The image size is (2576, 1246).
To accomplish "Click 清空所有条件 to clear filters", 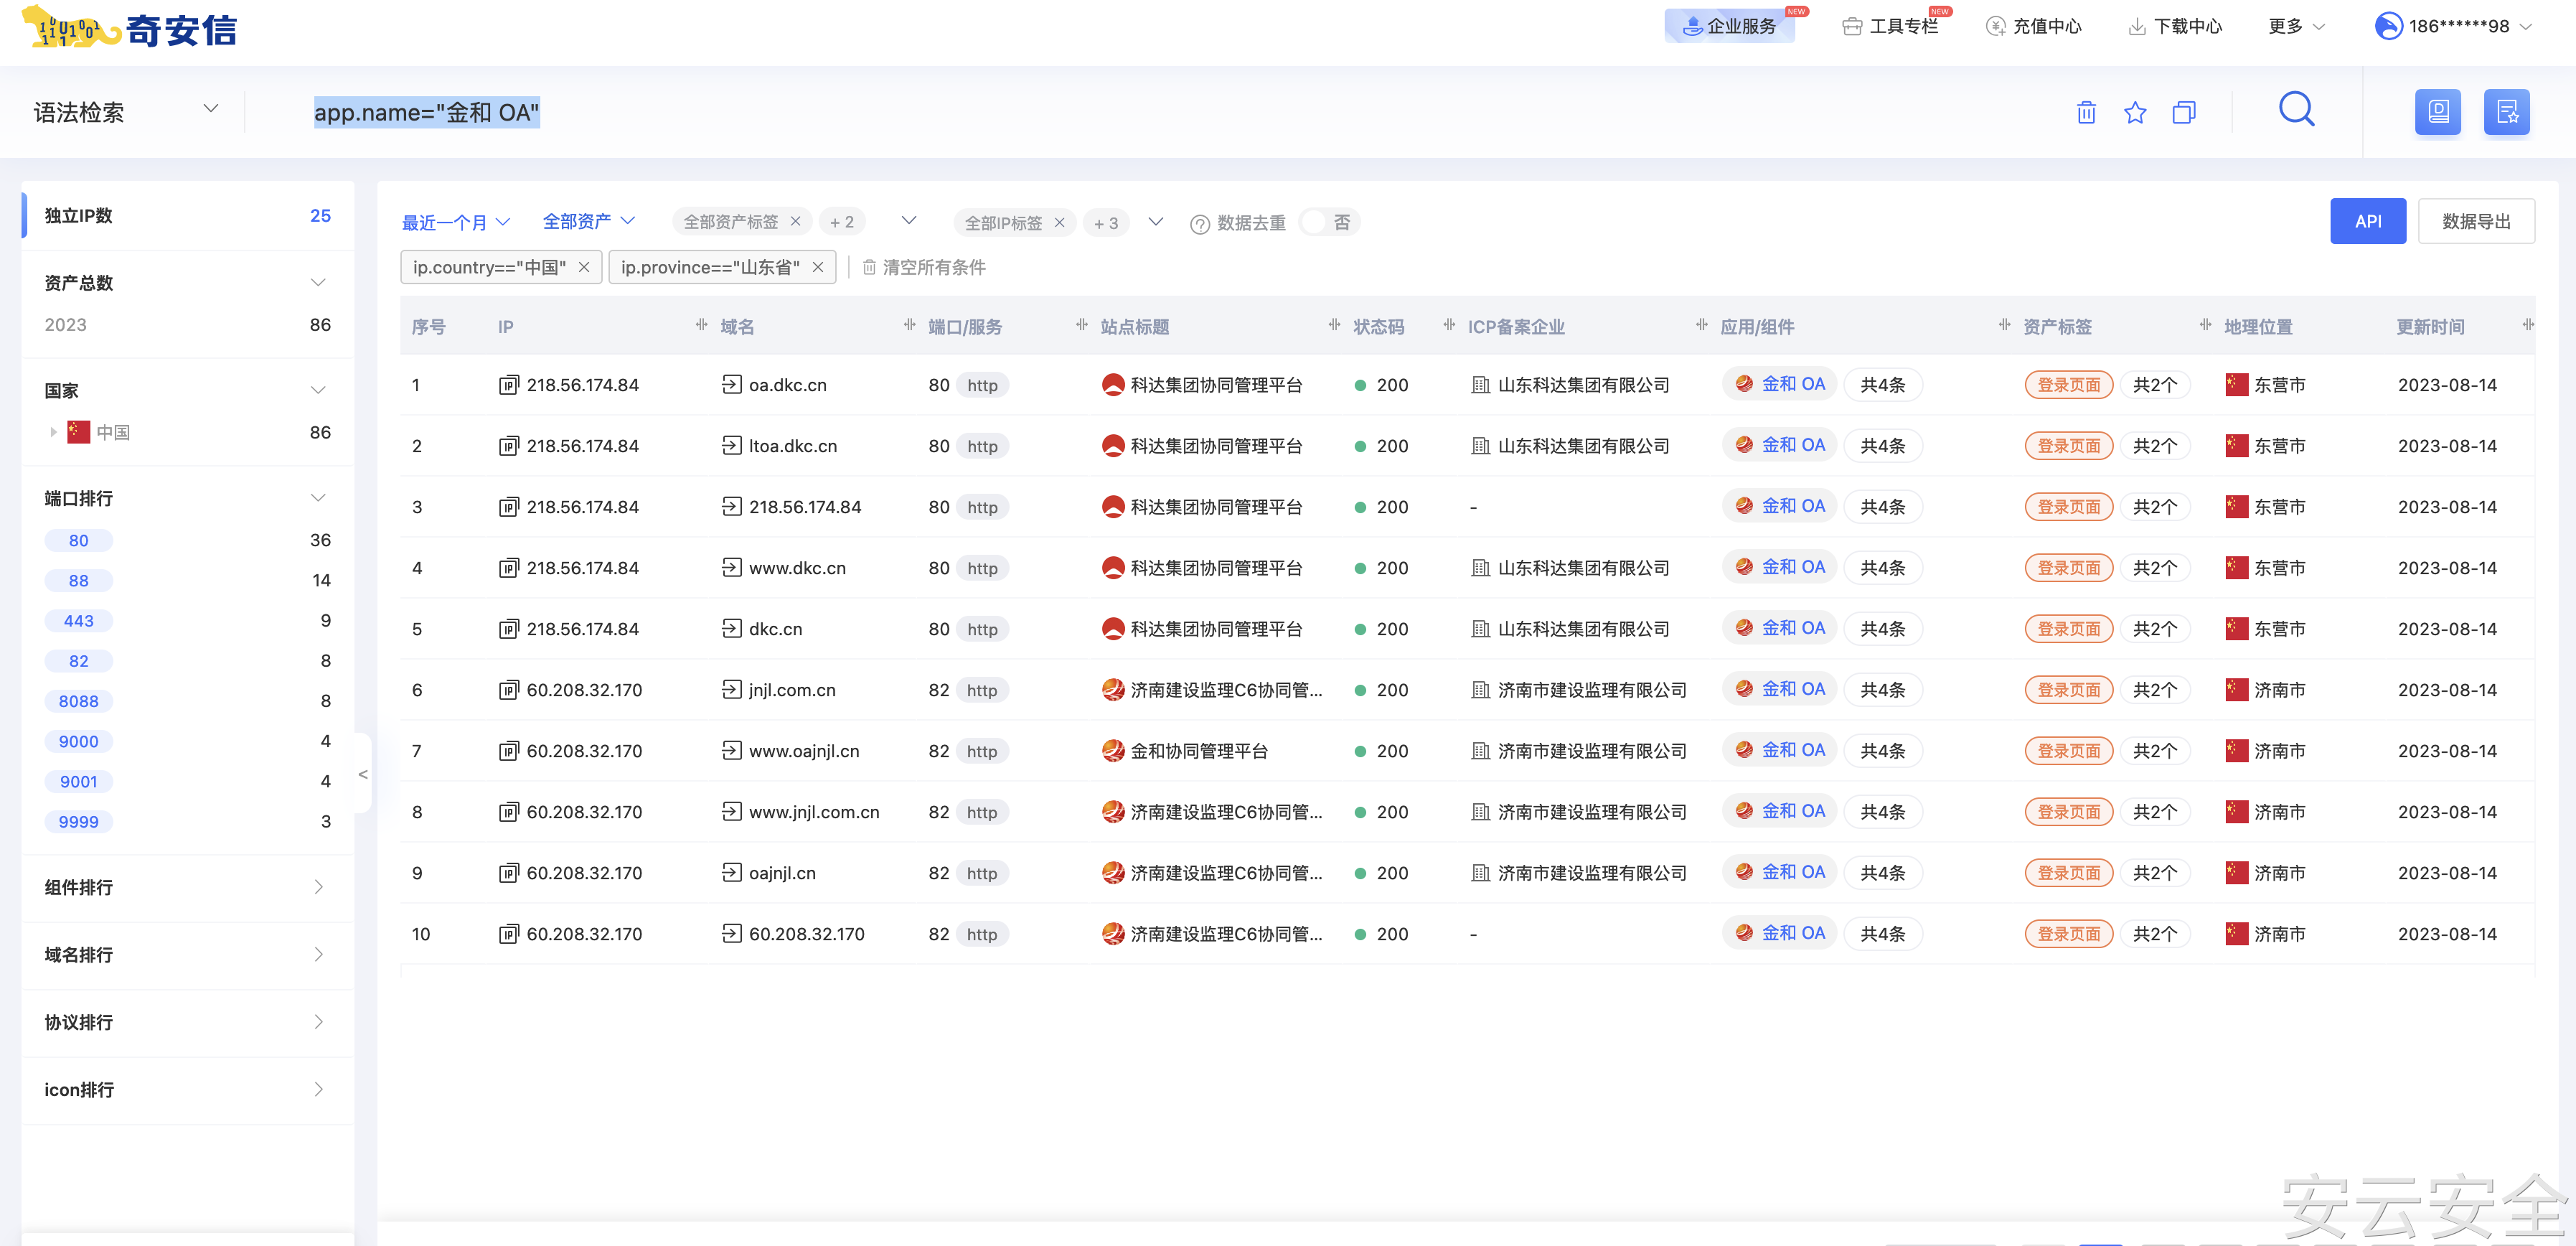I will pyautogui.click(x=924, y=267).
